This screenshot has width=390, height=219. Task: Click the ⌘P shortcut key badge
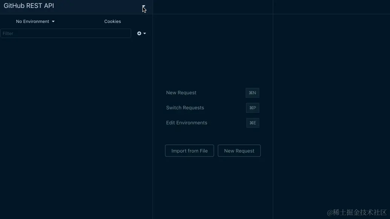tap(252, 108)
